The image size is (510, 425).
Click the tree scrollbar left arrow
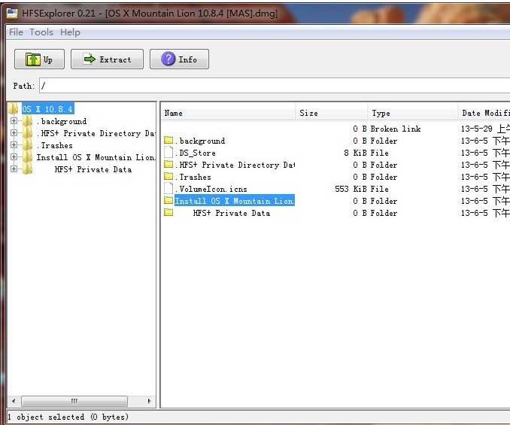click(14, 401)
